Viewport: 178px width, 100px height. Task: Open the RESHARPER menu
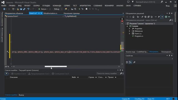(x=109, y=6)
